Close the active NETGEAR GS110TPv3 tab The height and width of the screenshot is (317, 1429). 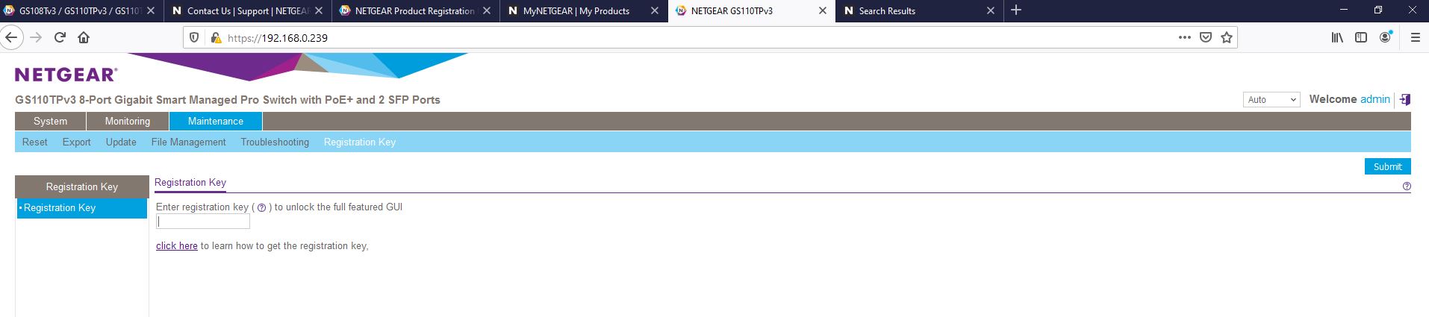(x=823, y=10)
